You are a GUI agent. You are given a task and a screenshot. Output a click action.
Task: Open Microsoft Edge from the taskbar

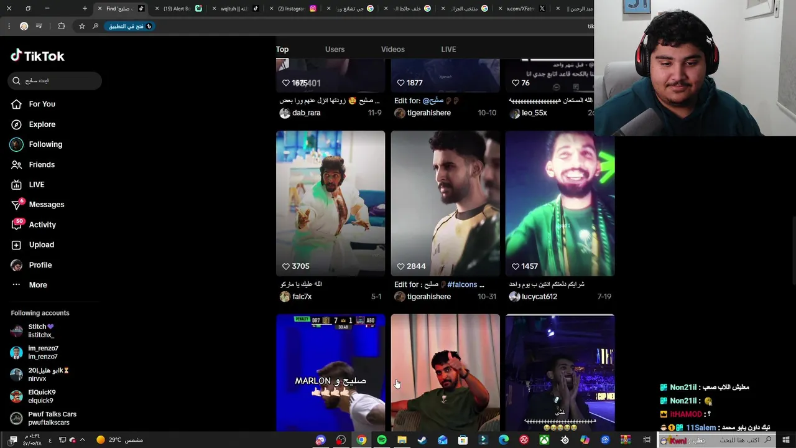tap(504, 440)
